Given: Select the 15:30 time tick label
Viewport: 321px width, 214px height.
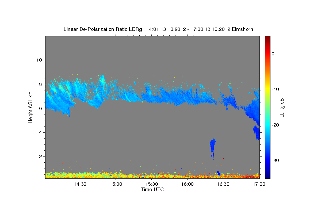Looking at the screenshot, I should [x=152, y=184].
